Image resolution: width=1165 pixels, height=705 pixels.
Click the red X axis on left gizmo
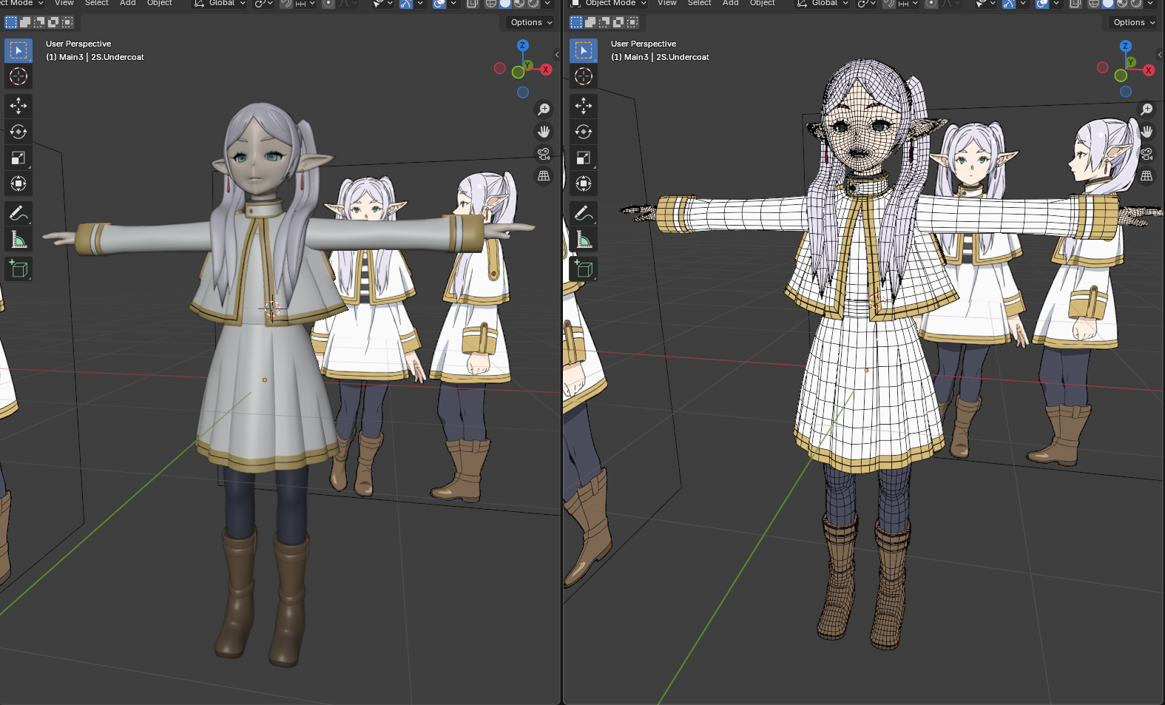[546, 70]
